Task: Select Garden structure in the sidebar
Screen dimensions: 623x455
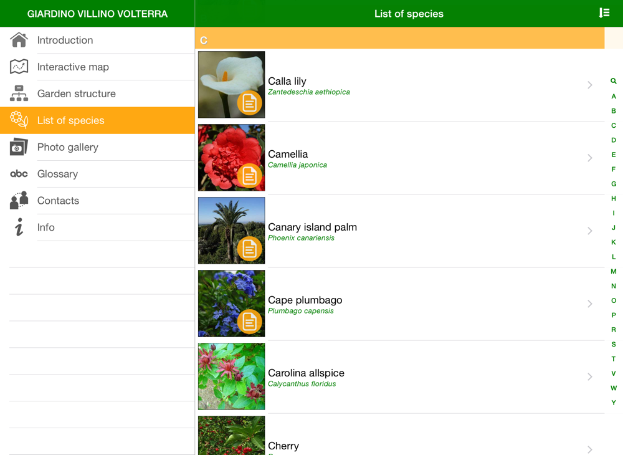Action: [x=97, y=93]
